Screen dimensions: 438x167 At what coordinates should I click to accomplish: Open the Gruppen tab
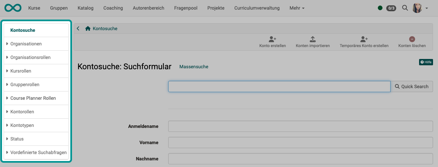(59, 8)
